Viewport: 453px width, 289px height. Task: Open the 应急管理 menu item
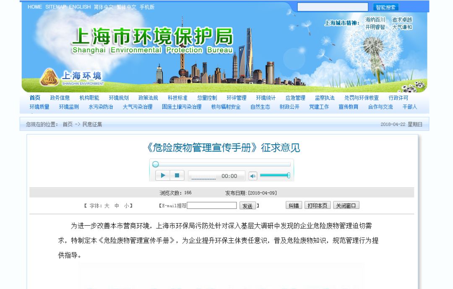pyautogui.click(x=296, y=98)
